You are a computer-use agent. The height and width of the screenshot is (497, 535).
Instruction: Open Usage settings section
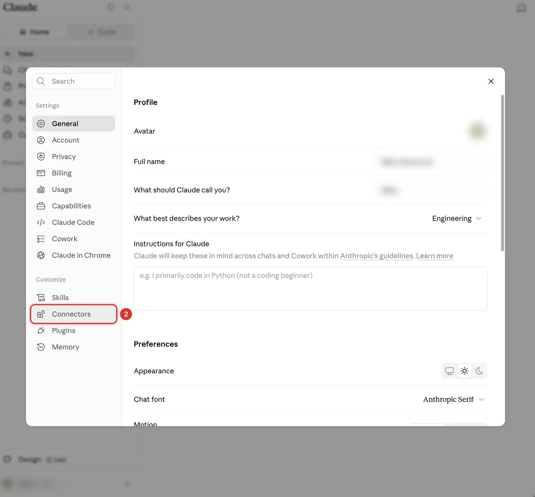(x=74, y=189)
